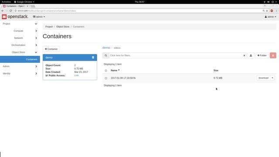
Task: Click the videos folder breadcrumb text
Action: [117, 48]
